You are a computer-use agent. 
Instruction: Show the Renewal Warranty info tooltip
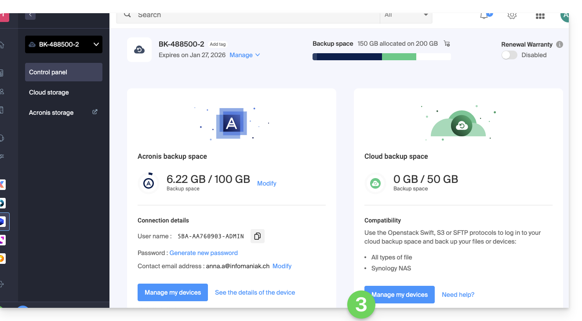(560, 44)
